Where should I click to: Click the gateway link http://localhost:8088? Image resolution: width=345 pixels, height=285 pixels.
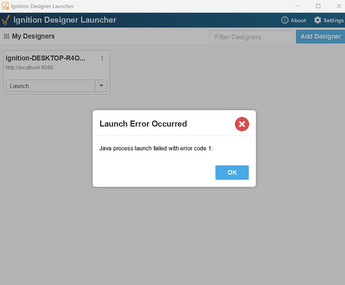[x=30, y=67]
